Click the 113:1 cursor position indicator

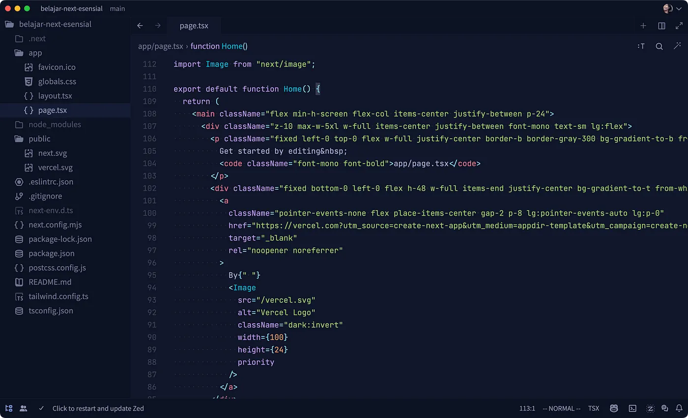click(527, 408)
